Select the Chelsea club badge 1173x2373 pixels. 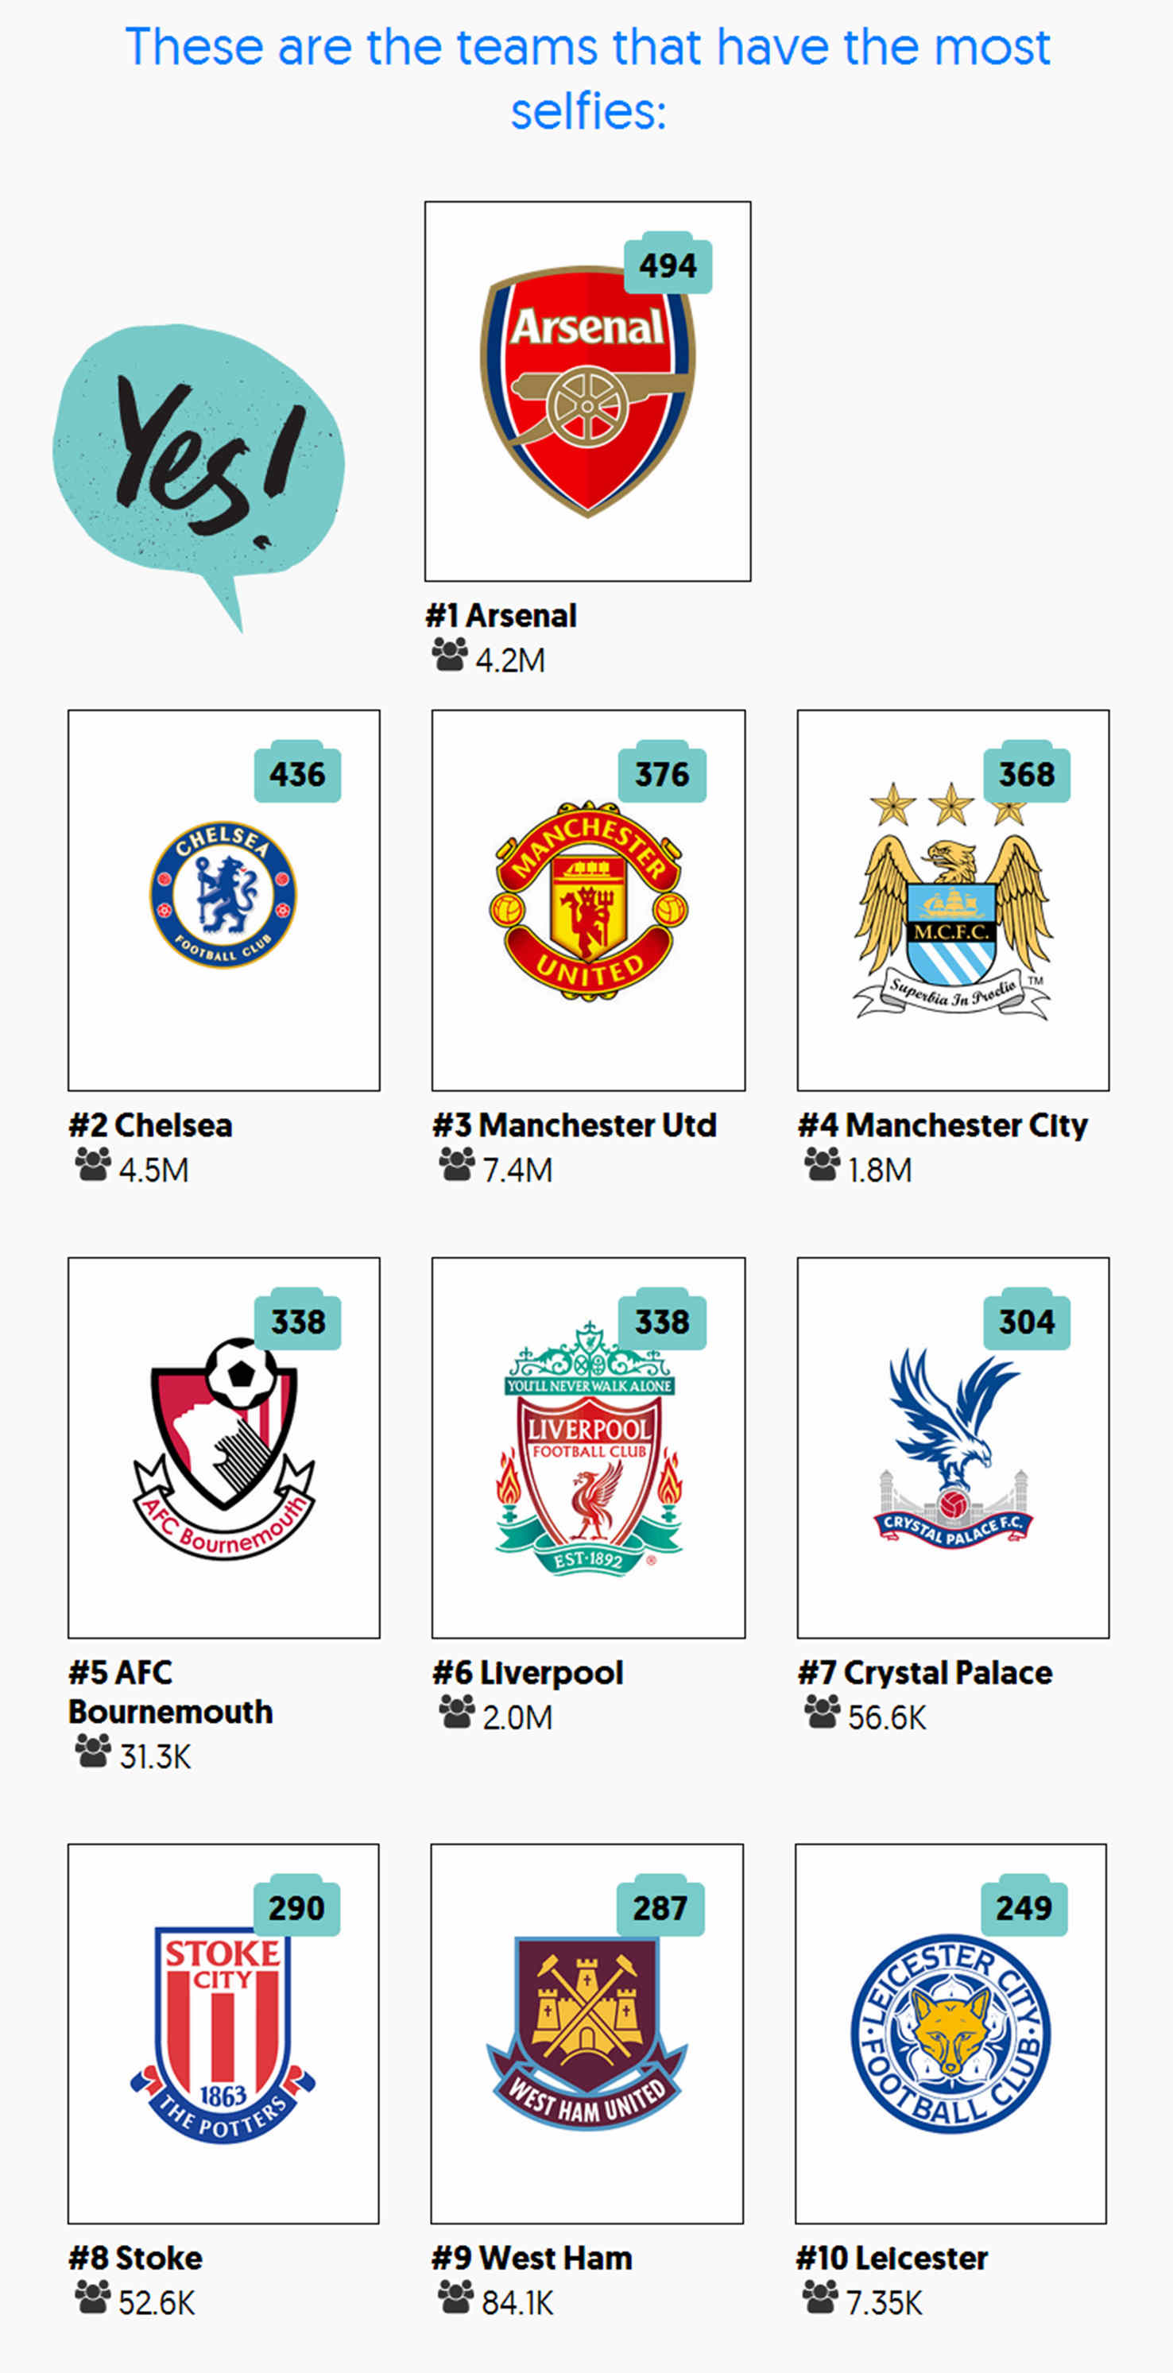click(223, 893)
